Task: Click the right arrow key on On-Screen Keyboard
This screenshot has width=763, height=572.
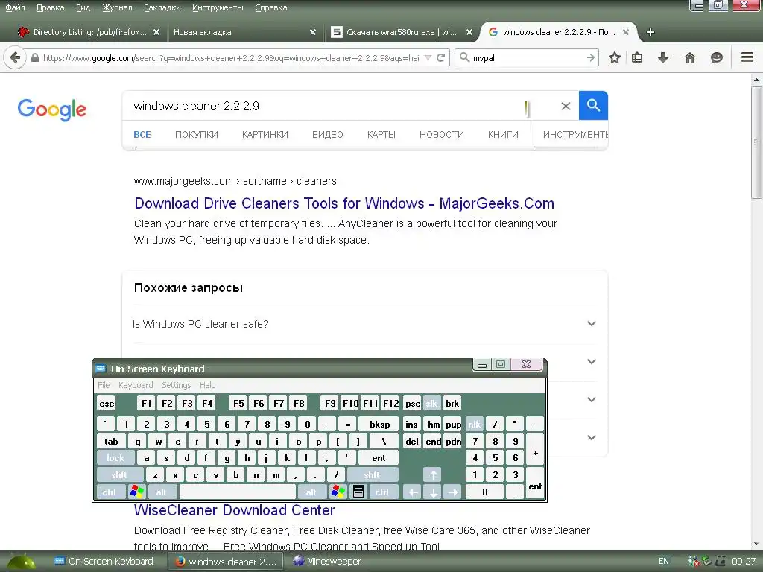Action: pyautogui.click(x=452, y=492)
